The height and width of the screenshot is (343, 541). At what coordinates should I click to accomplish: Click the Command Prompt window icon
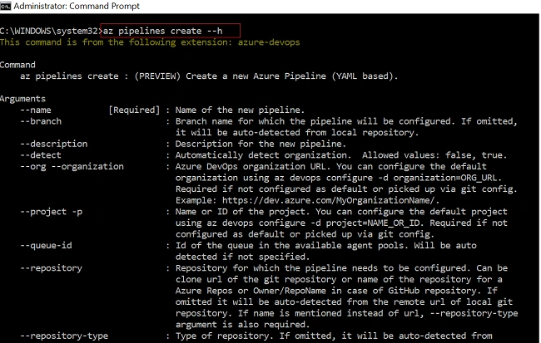pyautogui.click(x=6, y=6)
